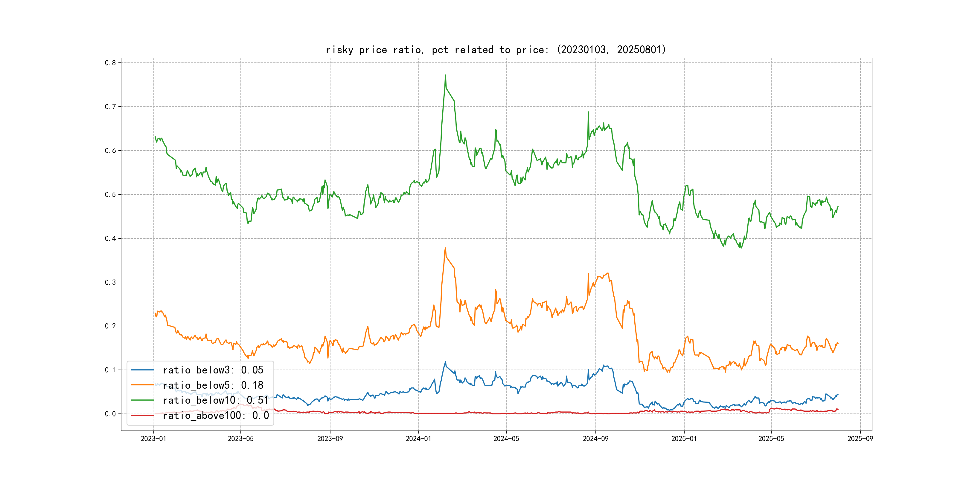Click the 0.5 y-axis tick label
The height and width of the screenshot is (484, 969).
tap(110, 195)
